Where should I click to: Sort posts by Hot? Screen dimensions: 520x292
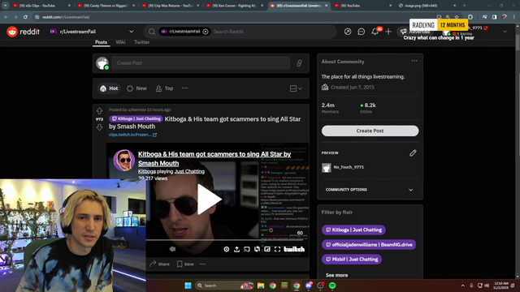[109, 88]
